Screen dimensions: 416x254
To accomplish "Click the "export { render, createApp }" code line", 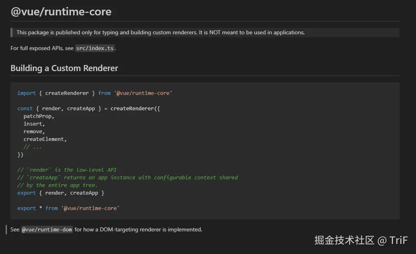I will [x=61, y=193].
